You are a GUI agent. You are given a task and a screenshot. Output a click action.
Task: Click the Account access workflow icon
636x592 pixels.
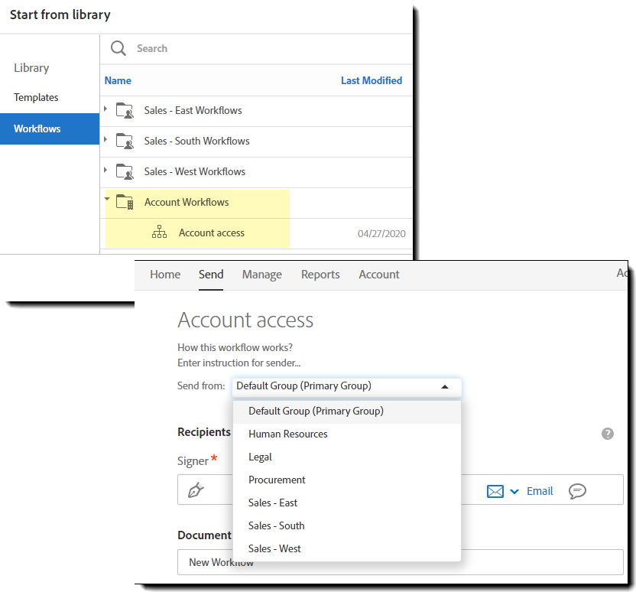160,232
